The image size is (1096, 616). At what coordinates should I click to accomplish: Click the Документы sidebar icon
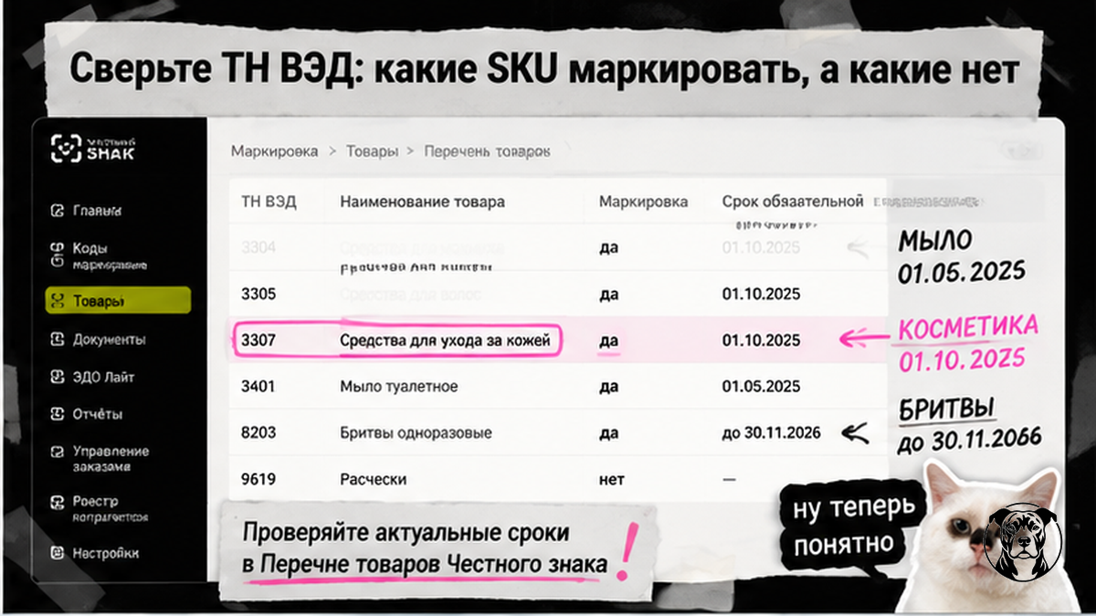click(x=58, y=339)
